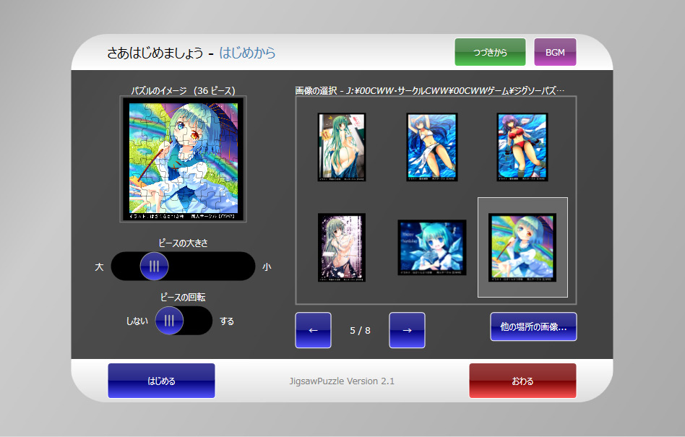
Task: Select the red bikini girl thumbnail, top right
Action: coord(522,147)
